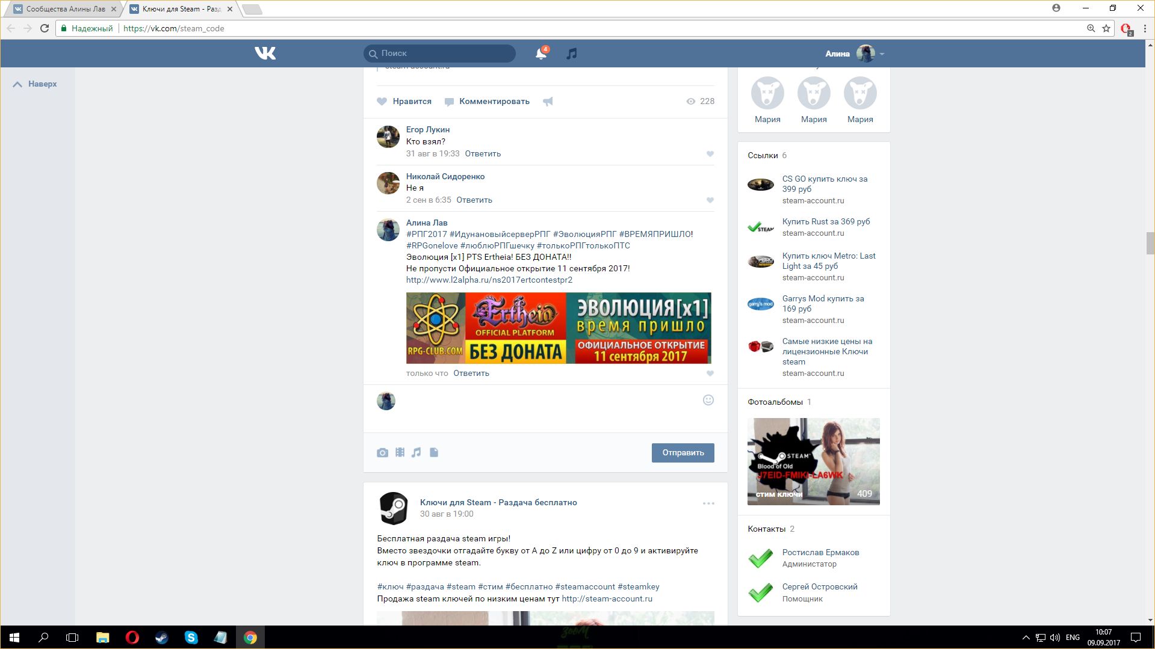This screenshot has height=649, width=1155.
Task: Open a new Chrome tab
Action: click(x=252, y=9)
